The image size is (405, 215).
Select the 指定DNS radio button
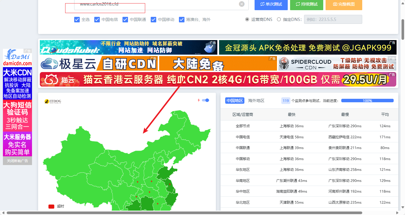279,19
